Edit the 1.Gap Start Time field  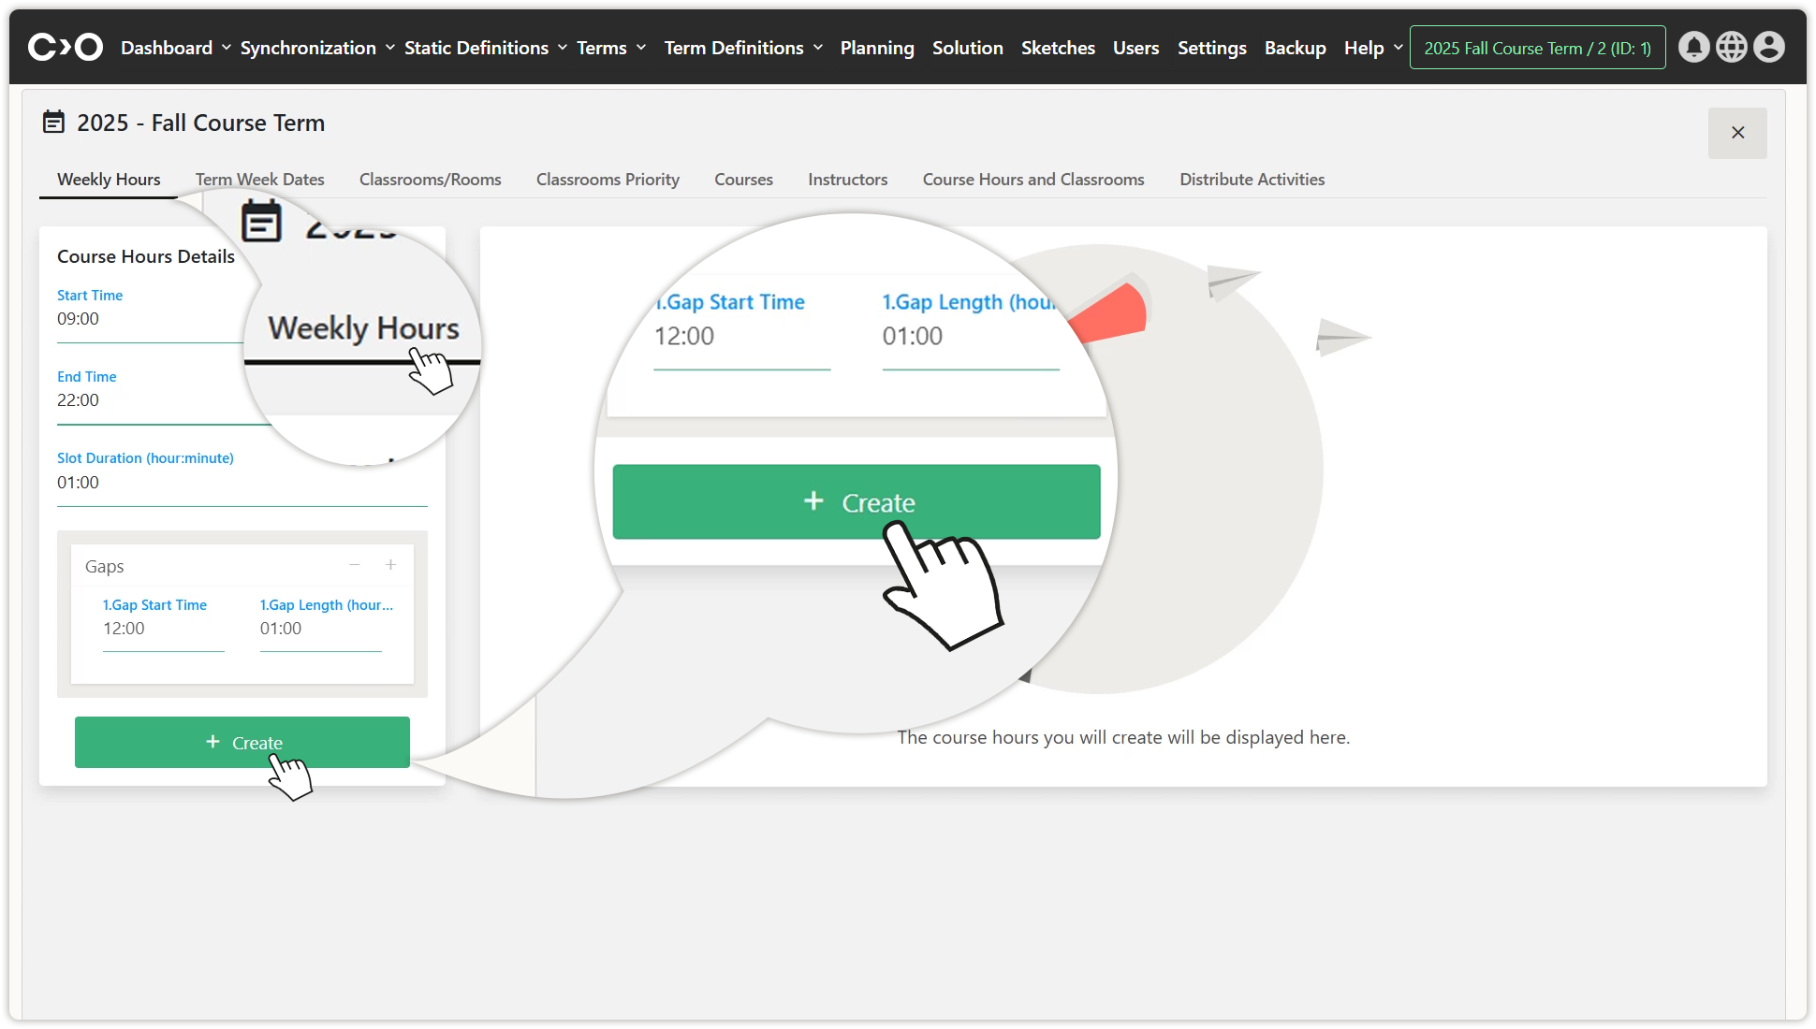(x=163, y=629)
